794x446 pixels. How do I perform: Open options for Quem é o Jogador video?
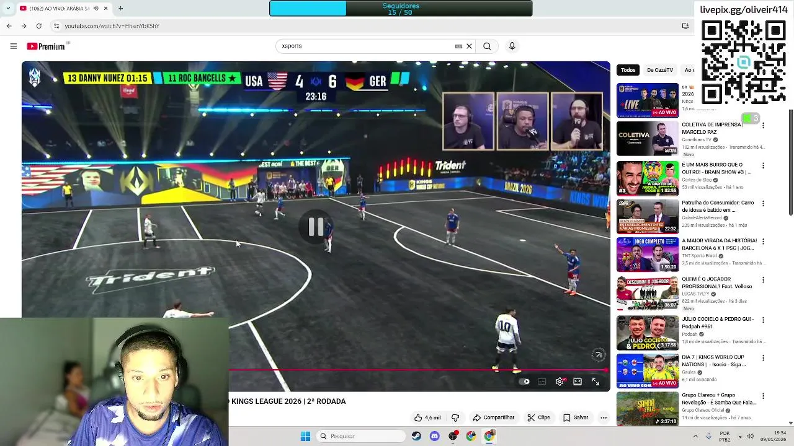tap(763, 279)
